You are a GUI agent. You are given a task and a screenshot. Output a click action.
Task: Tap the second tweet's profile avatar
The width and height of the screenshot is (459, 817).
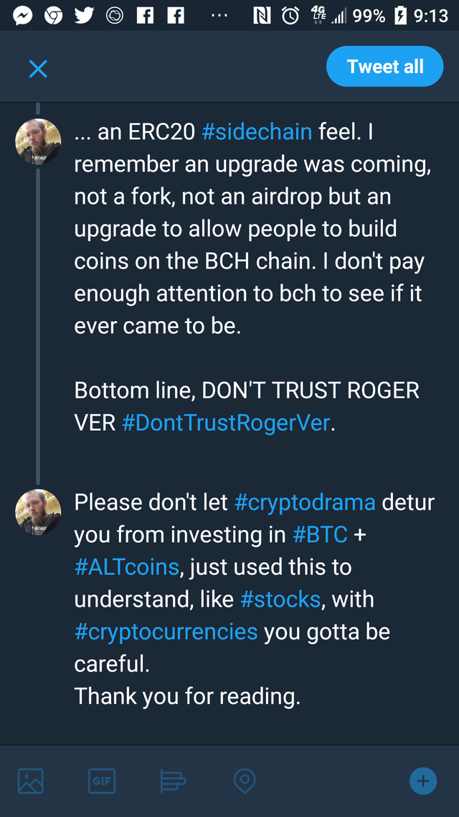point(38,512)
